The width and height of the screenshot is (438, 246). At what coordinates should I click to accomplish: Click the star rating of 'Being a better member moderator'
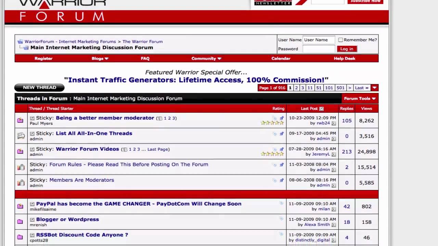click(x=272, y=123)
